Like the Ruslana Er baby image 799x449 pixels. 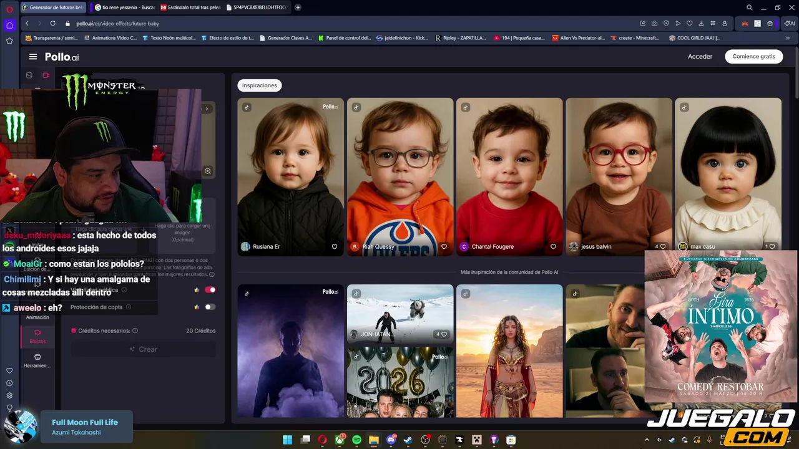click(335, 246)
